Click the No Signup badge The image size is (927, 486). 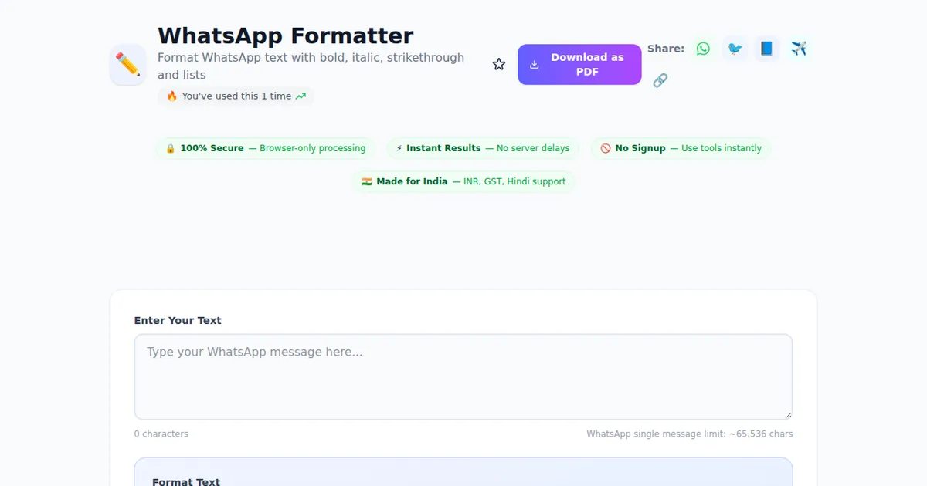(x=681, y=148)
